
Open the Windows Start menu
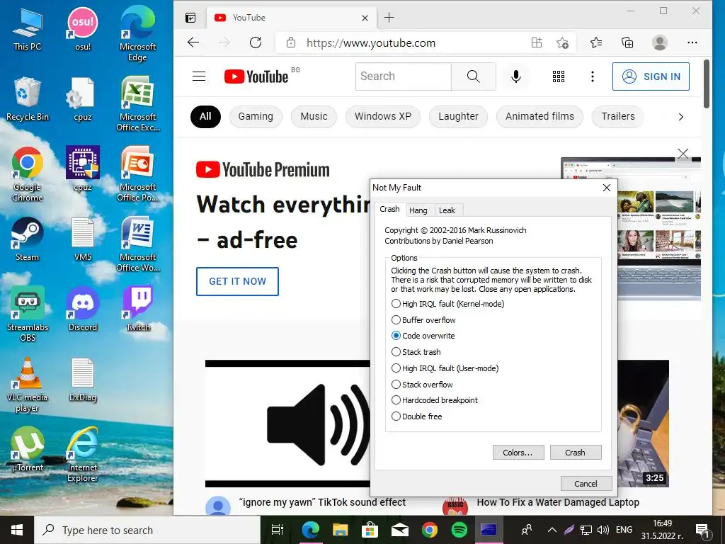[x=17, y=530]
